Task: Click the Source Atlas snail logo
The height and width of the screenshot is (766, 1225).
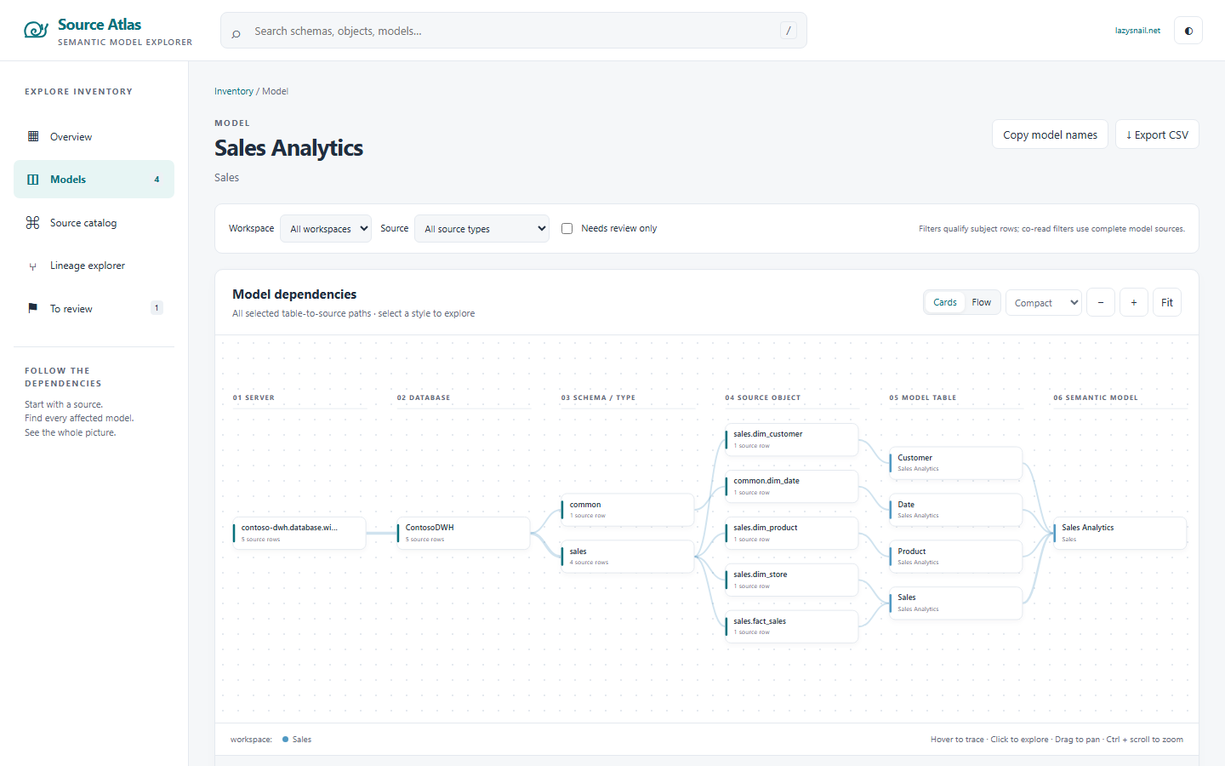Action: [36, 31]
